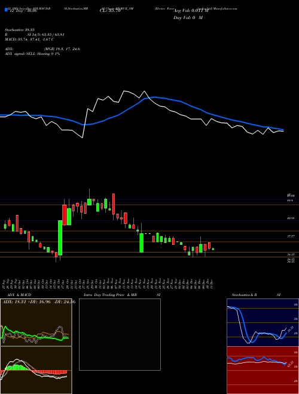Click the 37.57 price axis label

291,236
